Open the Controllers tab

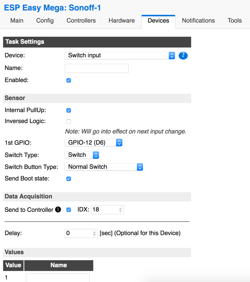[x=81, y=20]
